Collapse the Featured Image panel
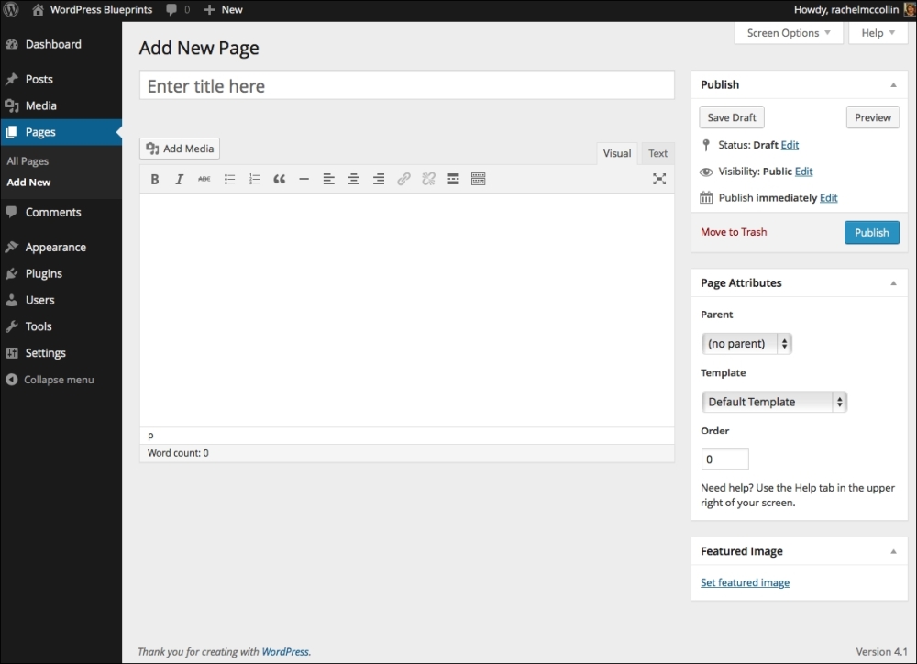The height and width of the screenshot is (664, 917). pyautogui.click(x=893, y=551)
